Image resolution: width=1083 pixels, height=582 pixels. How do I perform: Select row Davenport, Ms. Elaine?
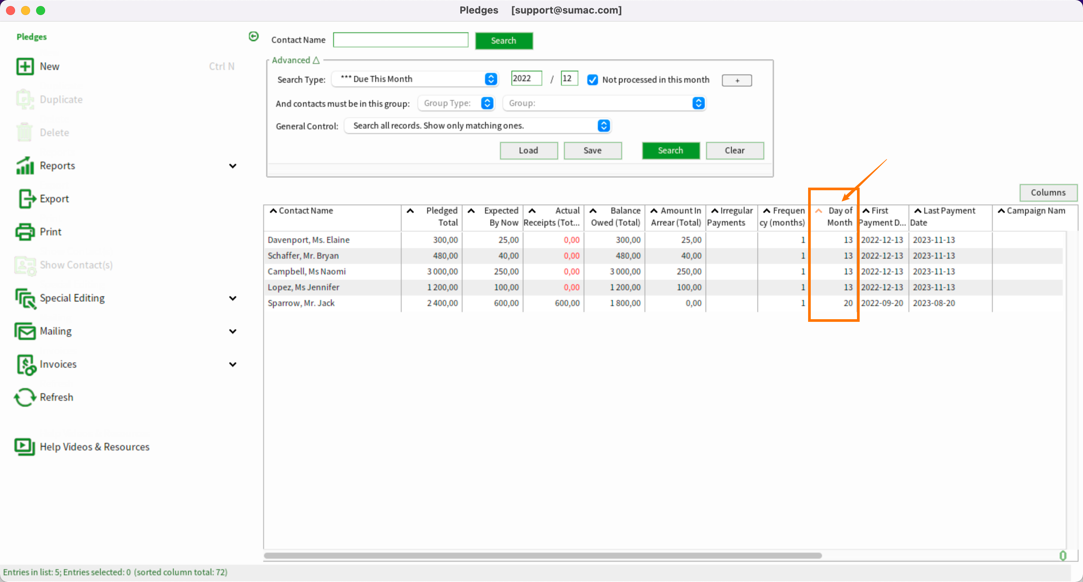tap(663, 240)
